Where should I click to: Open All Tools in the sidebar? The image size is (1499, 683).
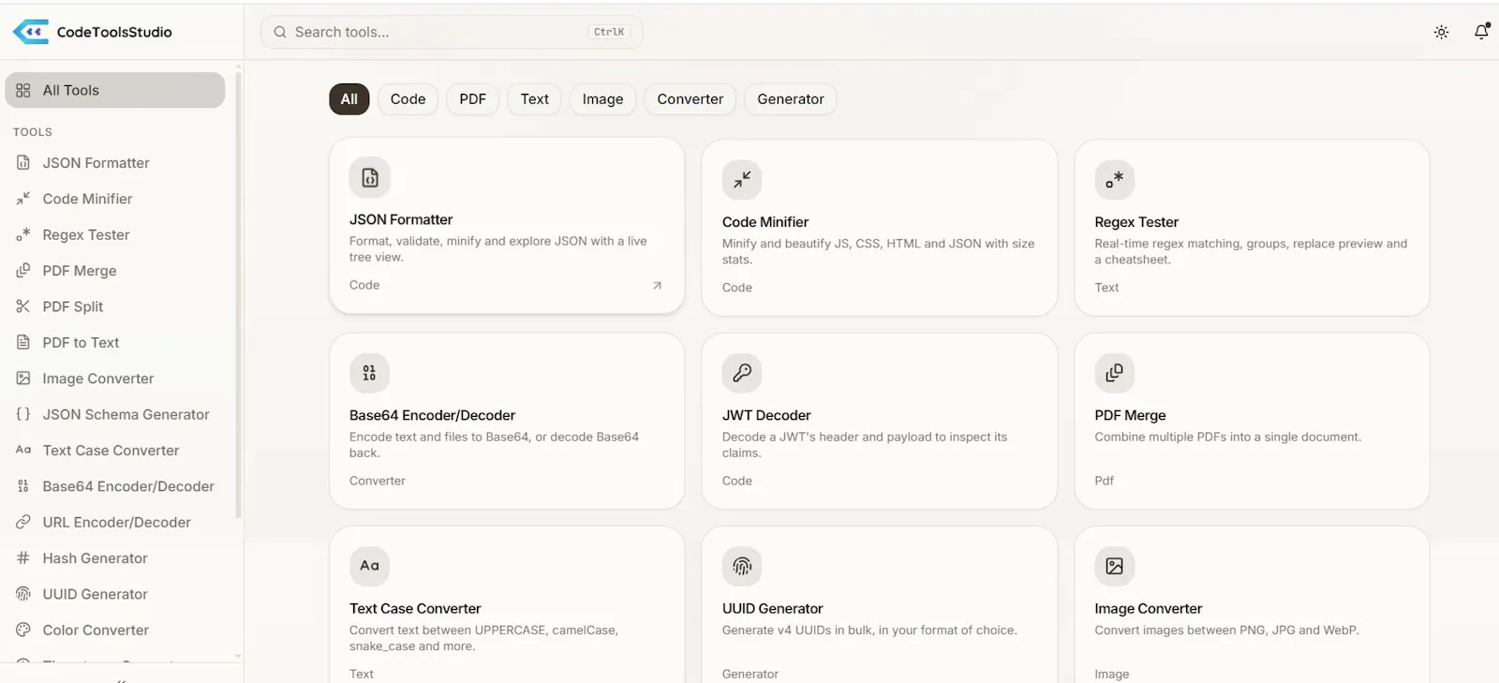pyautogui.click(x=115, y=90)
